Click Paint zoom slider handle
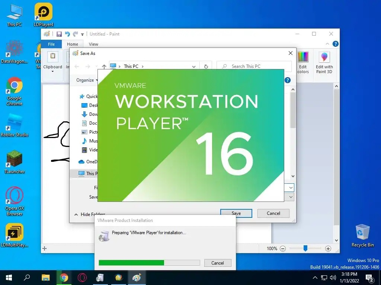 [305, 248]
